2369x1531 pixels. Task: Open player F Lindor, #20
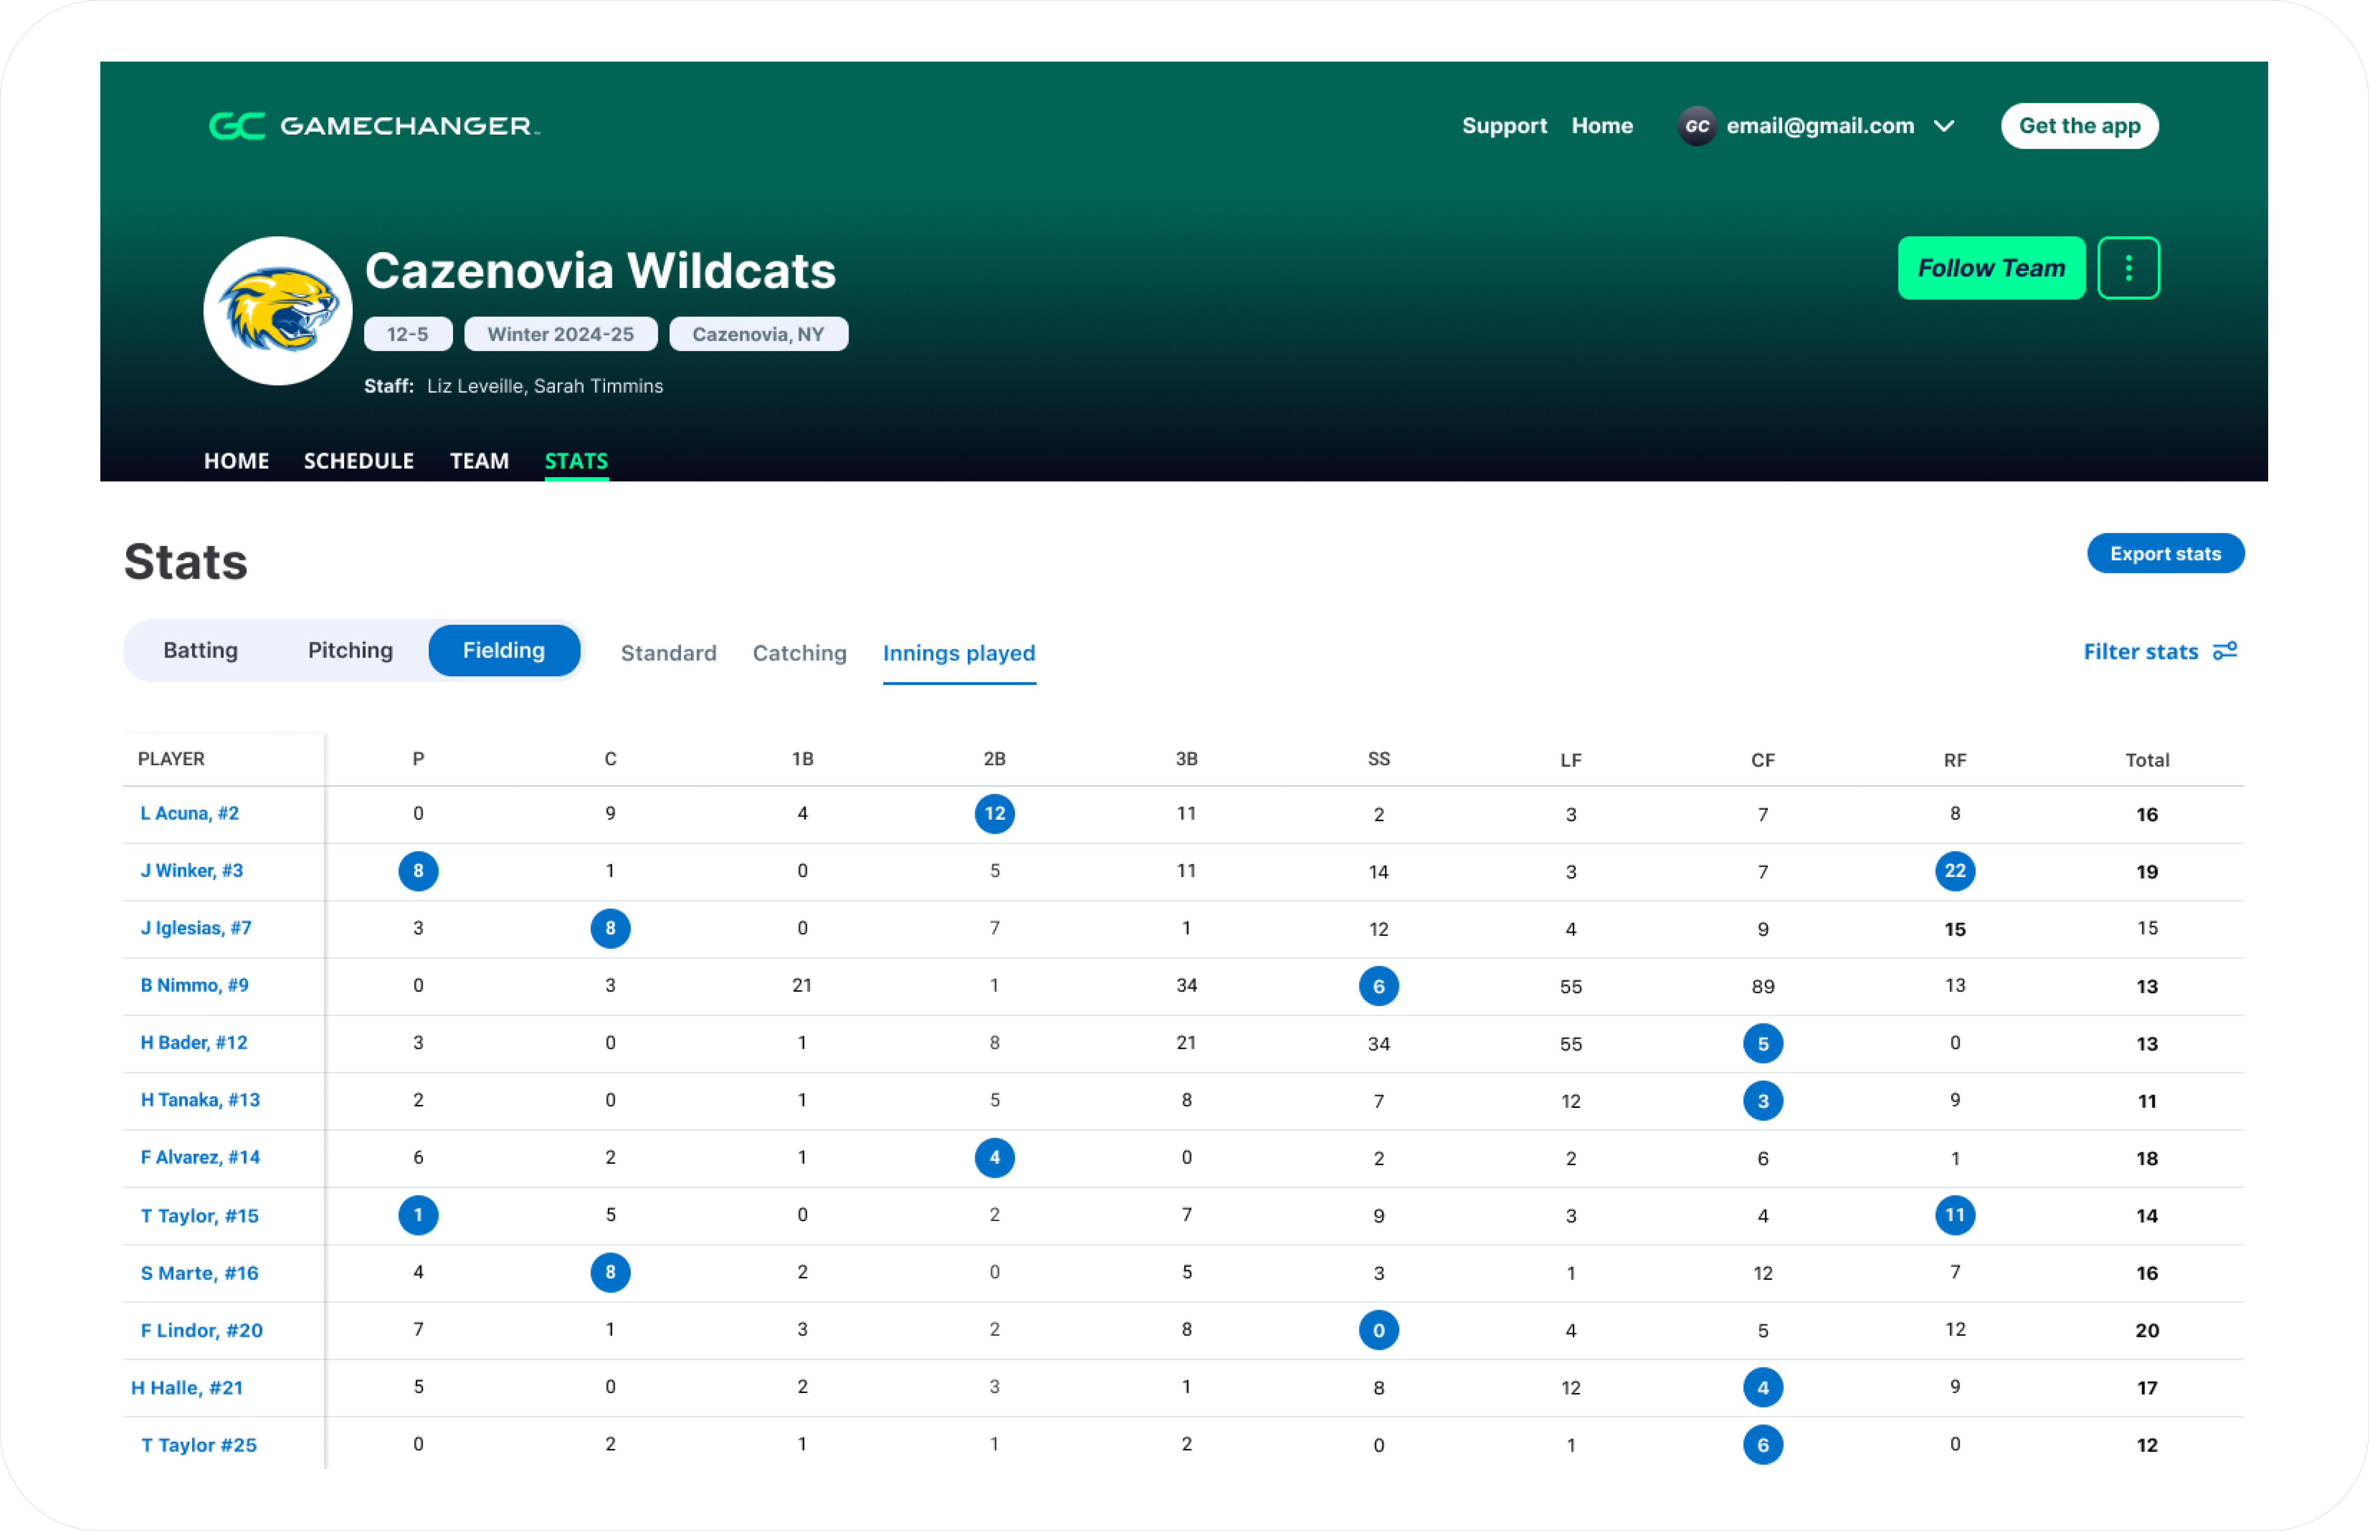(202, 1330)
